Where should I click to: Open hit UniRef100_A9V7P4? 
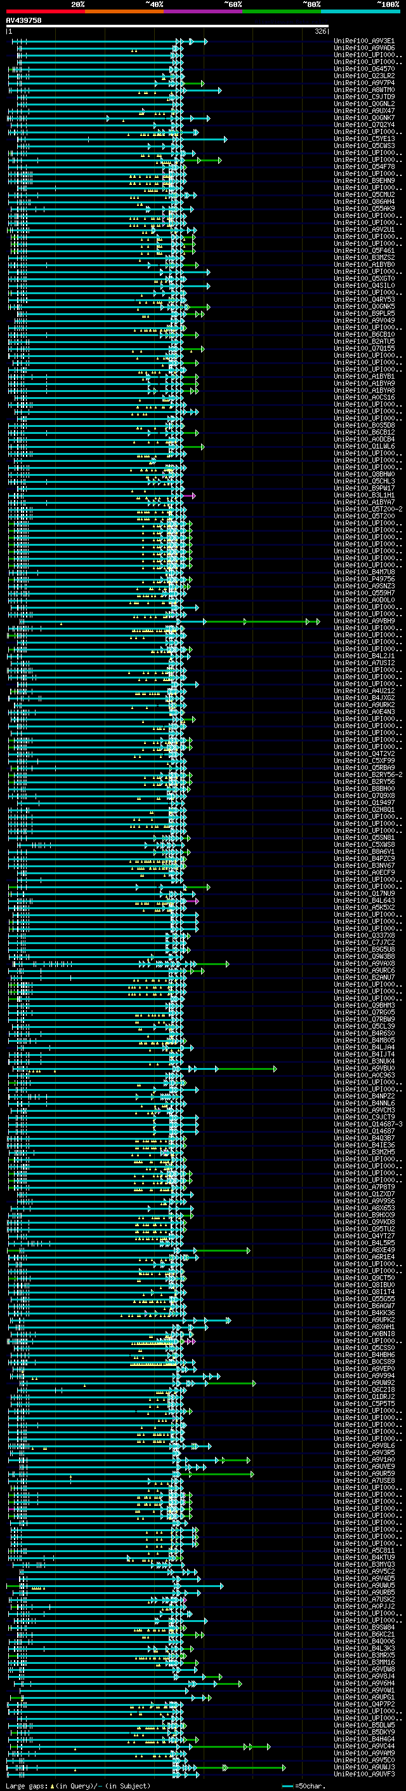(363, 83)
